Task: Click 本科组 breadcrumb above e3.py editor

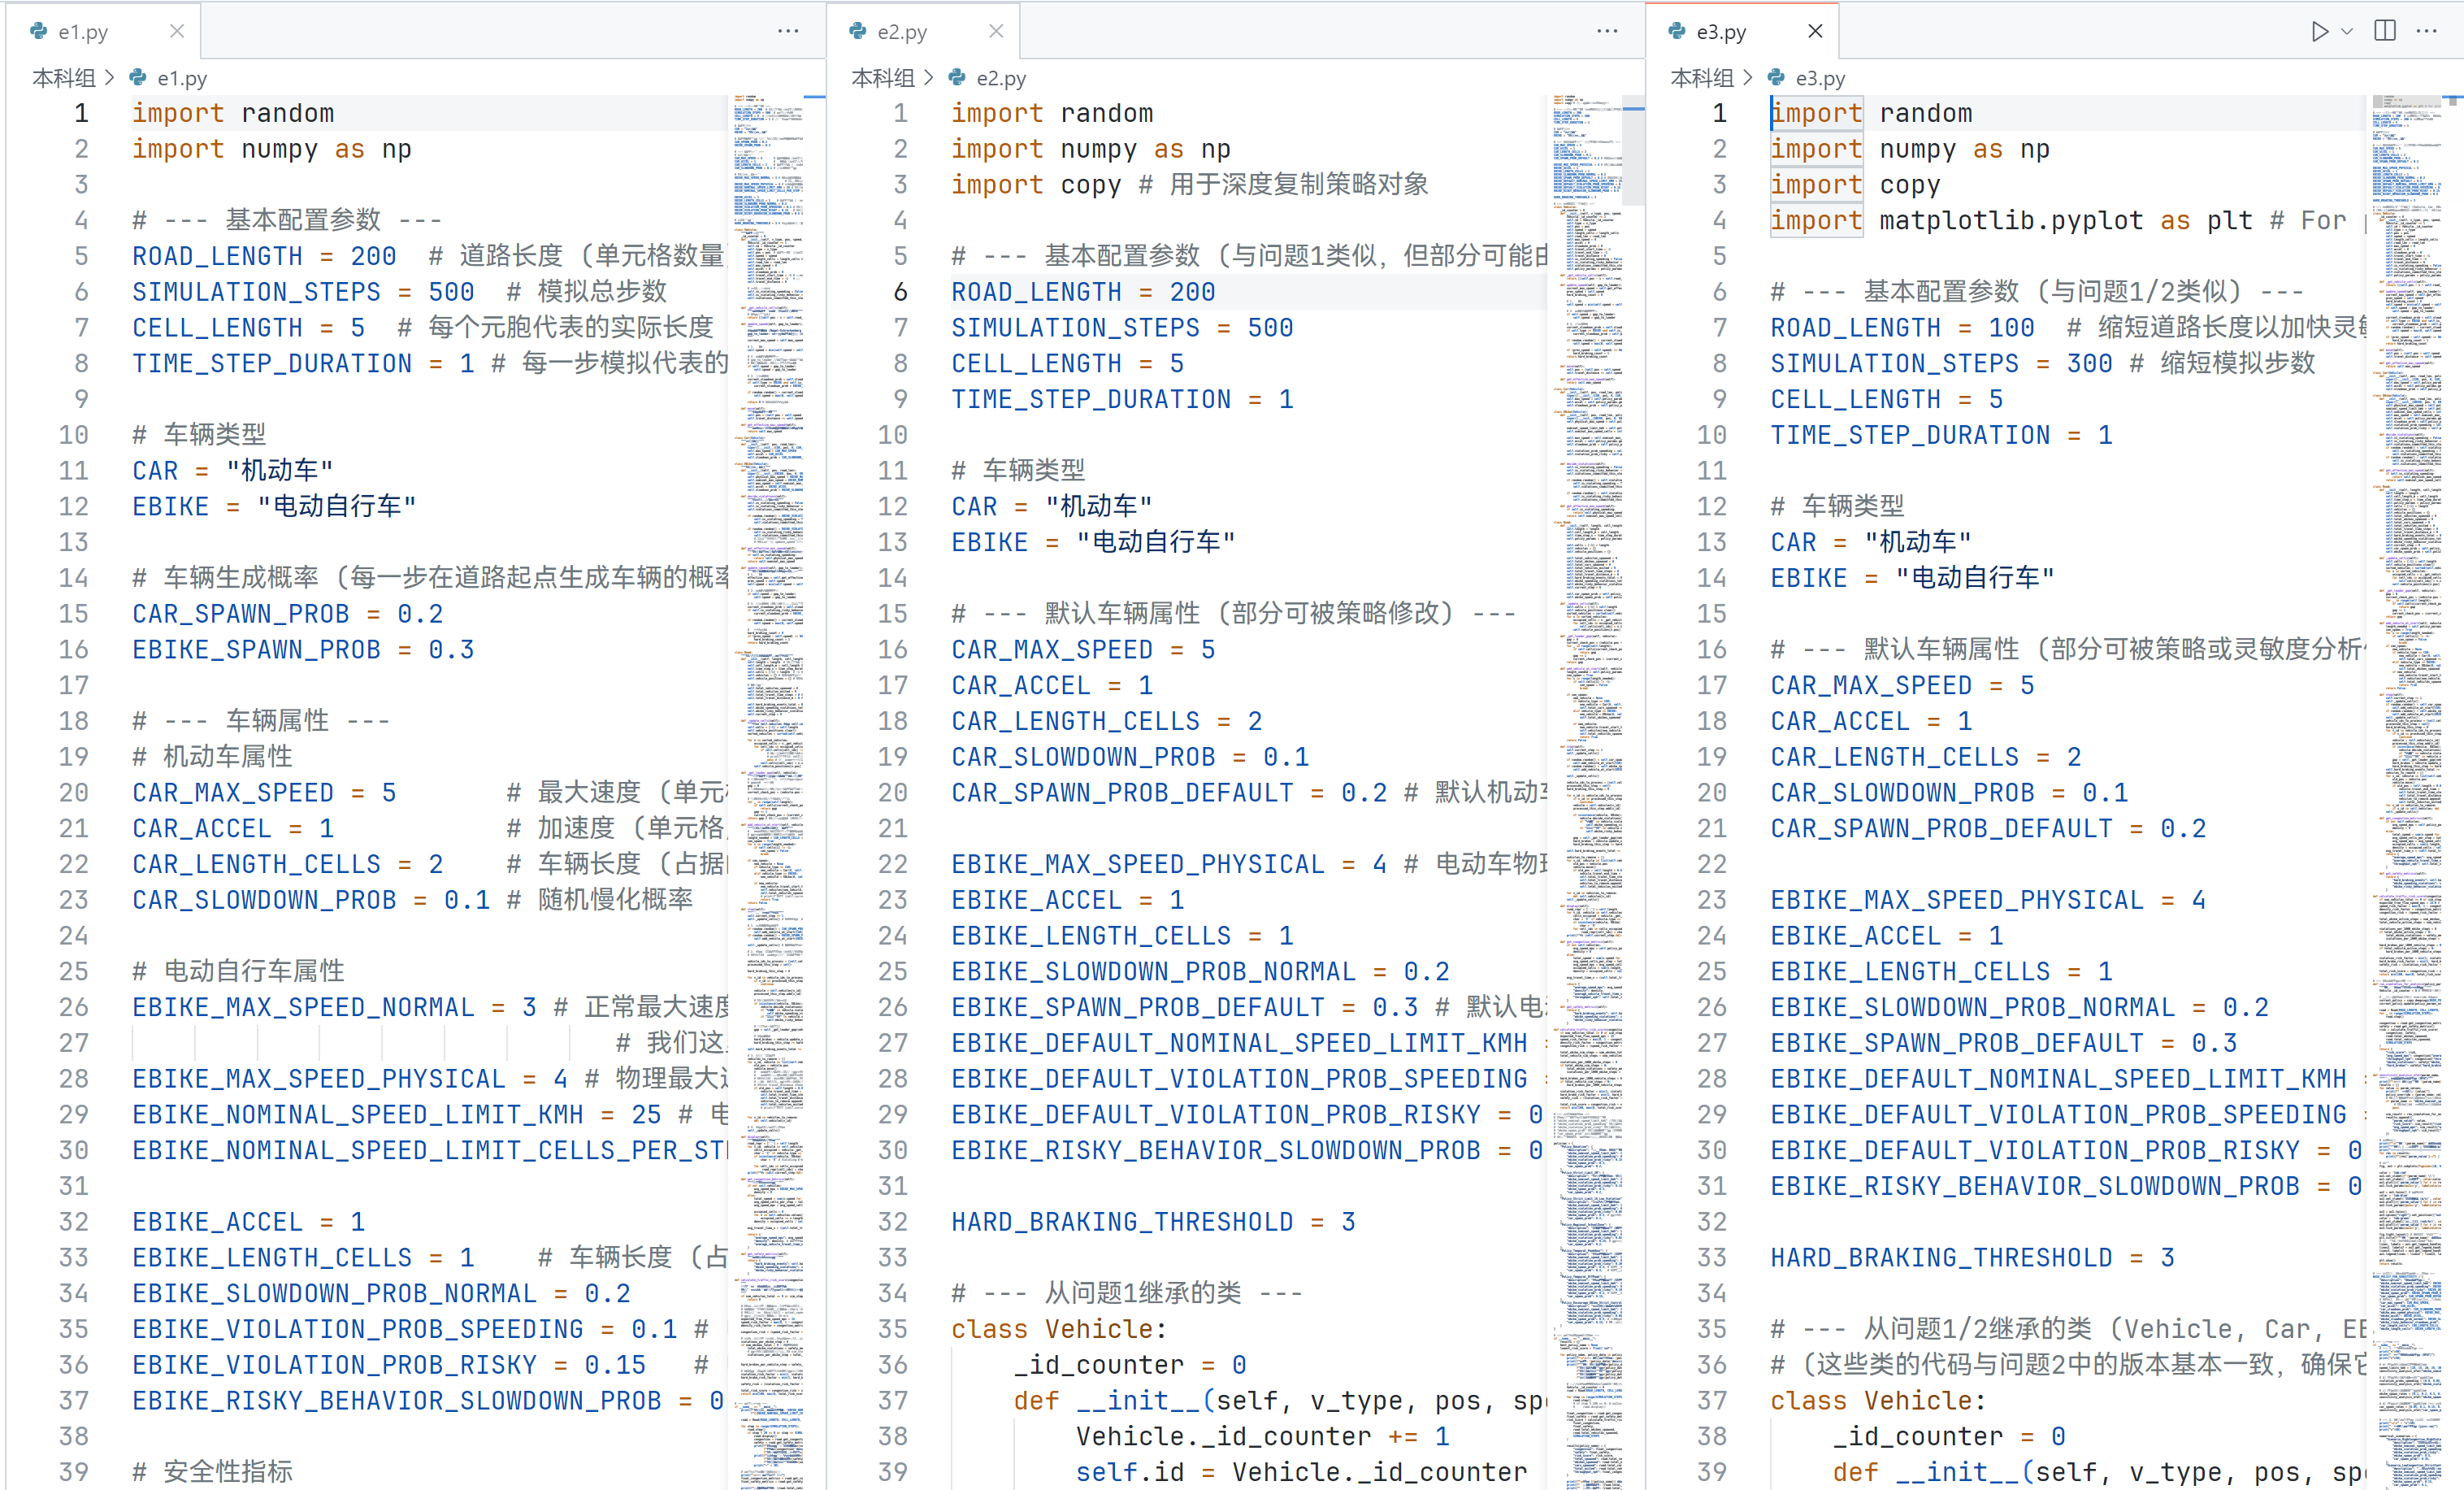Action: tap(1702, 78)
